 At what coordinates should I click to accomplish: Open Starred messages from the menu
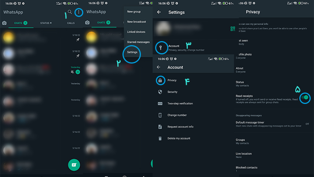click(138, 42)
